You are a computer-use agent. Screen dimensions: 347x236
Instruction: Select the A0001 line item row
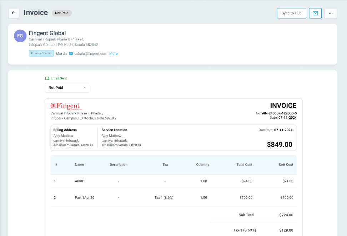point(80,181)
